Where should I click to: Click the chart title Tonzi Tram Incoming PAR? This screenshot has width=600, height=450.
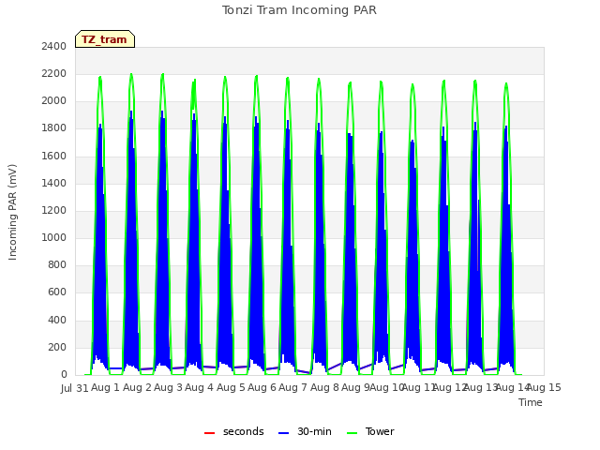pyautogui.click(x=299, y=10)
